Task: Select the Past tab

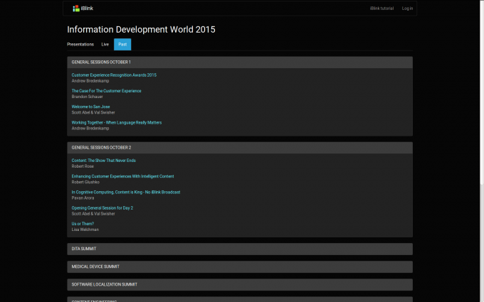Action: point(122,44)
